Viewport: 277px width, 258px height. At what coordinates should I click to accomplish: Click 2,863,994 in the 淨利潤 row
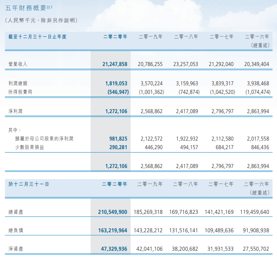pyautogui.click(x=258, y=111)
